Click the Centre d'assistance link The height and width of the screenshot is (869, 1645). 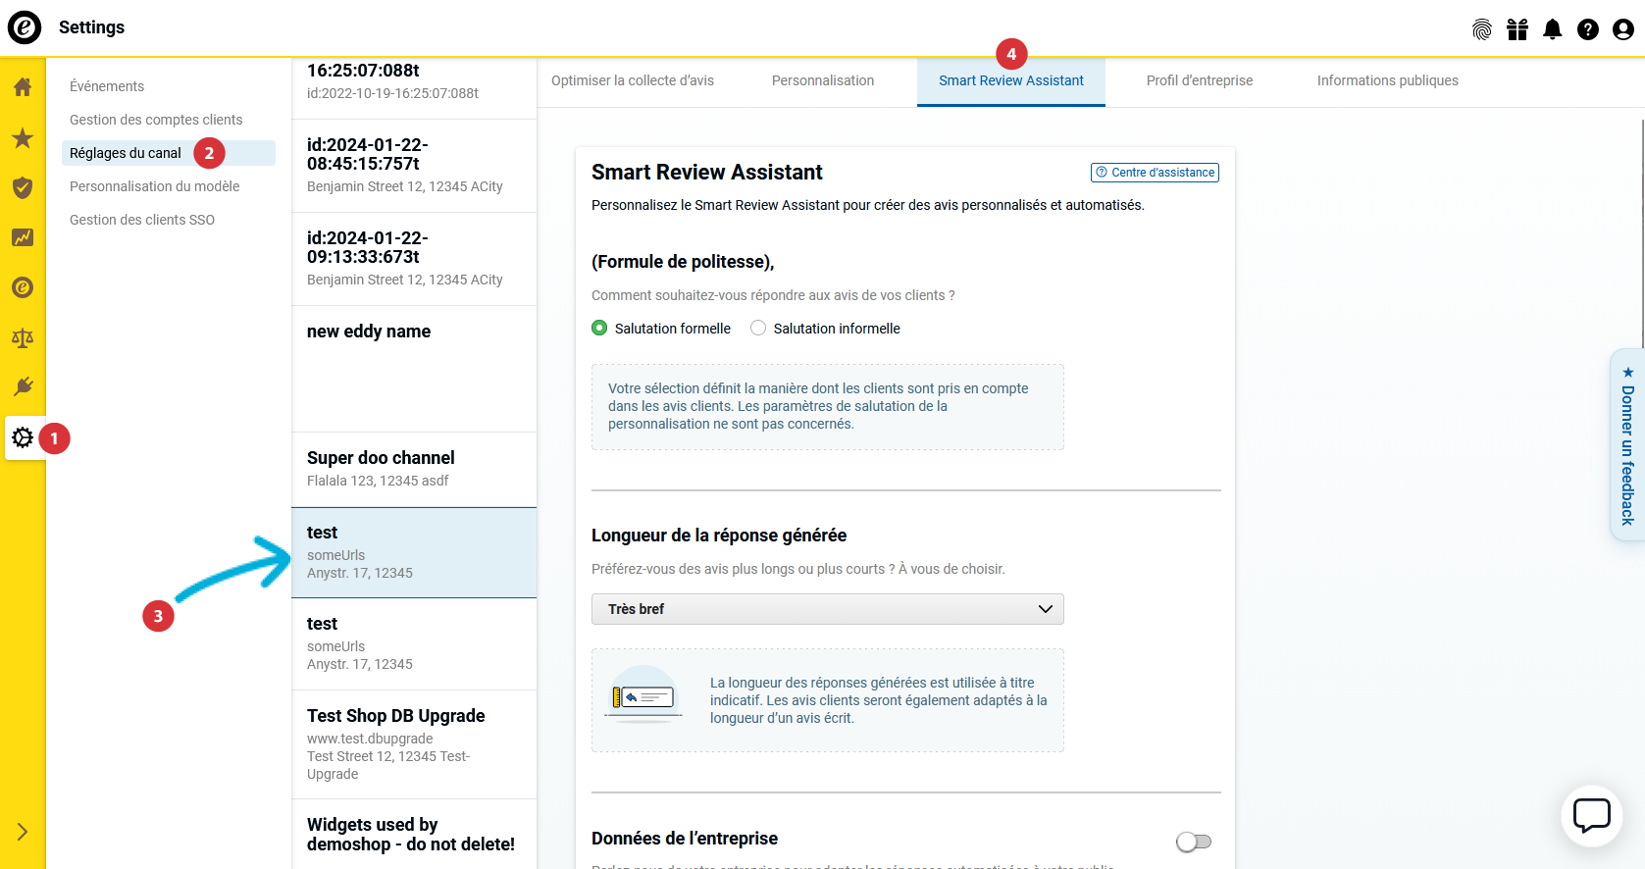tap(1155, 173)
